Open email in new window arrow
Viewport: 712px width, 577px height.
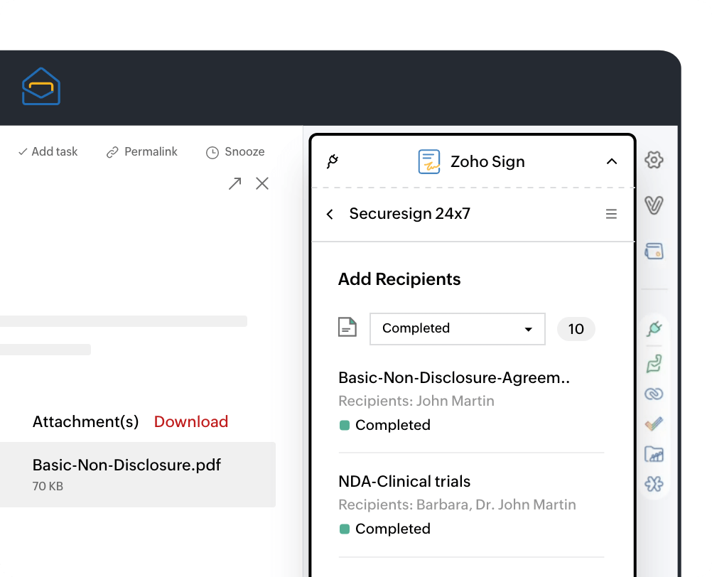[x=234, y=183]
